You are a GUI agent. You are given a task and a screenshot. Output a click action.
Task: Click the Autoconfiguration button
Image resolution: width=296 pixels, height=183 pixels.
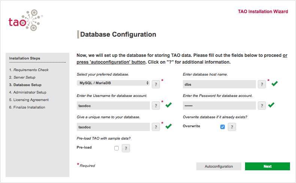219,167
